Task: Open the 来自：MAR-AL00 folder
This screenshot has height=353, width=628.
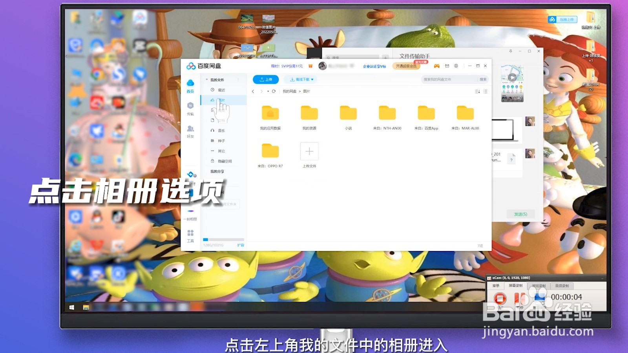Action: (465, 117)
